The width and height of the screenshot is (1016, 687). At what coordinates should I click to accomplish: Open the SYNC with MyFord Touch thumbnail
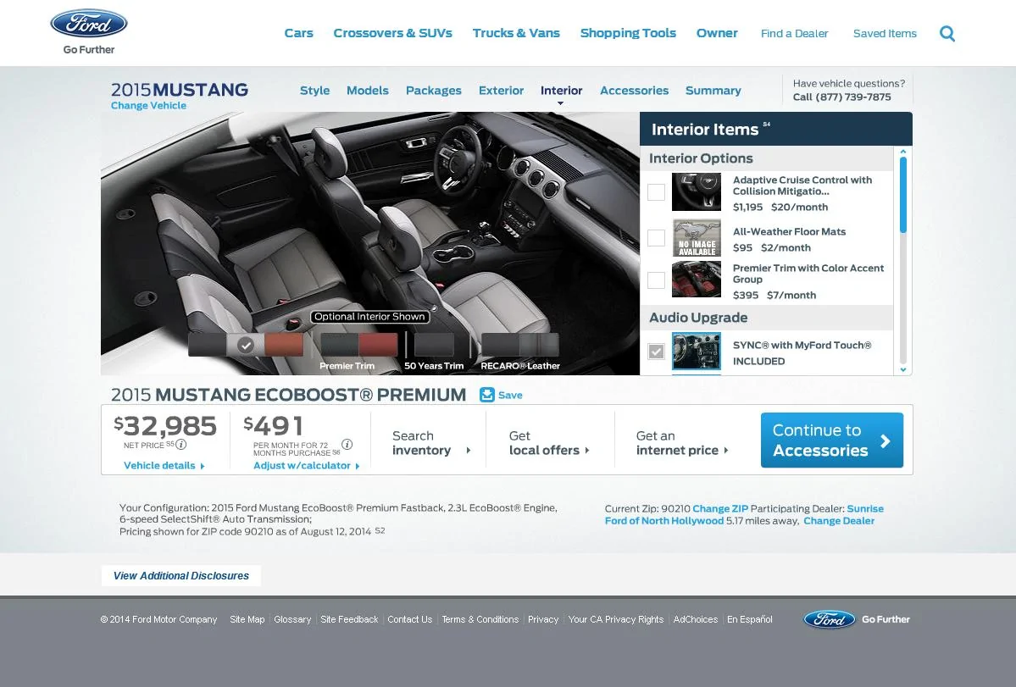[x=696, y=352]
